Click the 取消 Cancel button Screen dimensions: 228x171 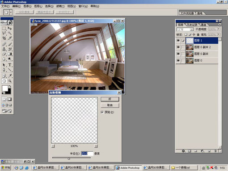(x=110, y=105)
